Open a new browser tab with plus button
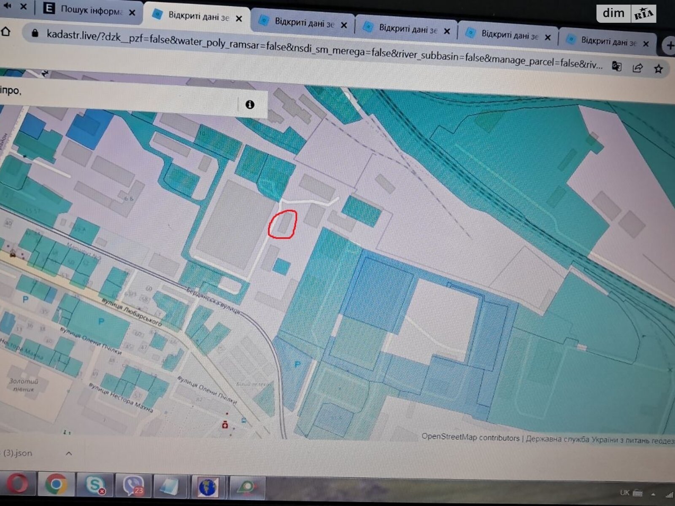The width and height of the screenshot is (675, 506). pyautogui.click(x=670, y=46)
